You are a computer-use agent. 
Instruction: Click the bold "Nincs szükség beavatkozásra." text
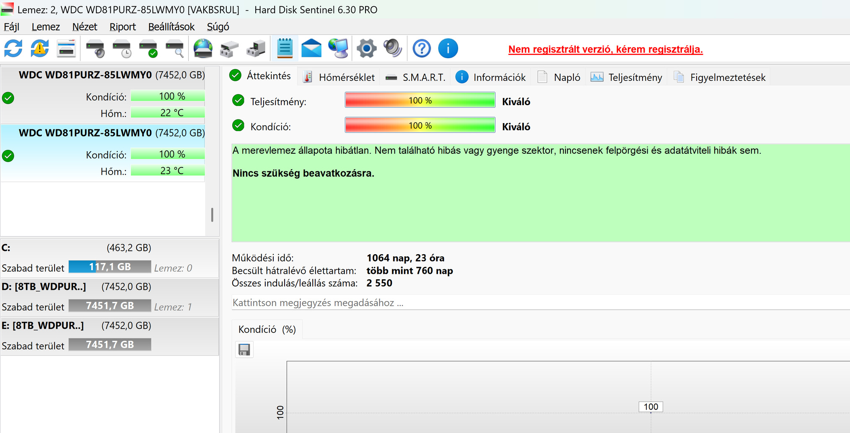click(303, 173)
